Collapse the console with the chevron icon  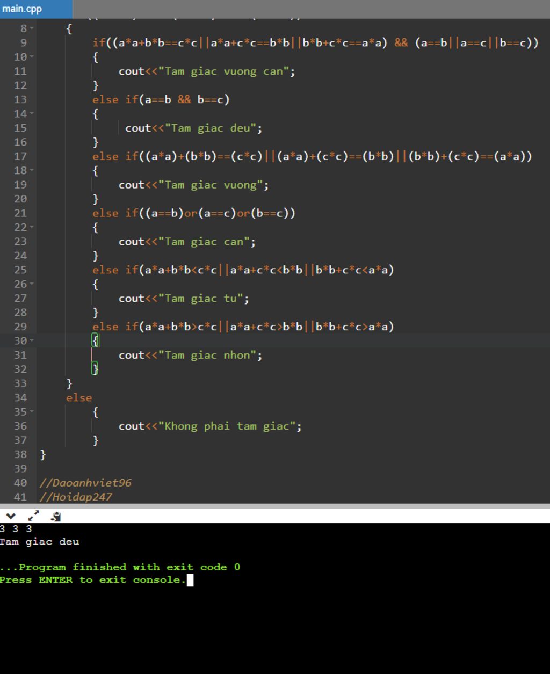pyautogui.click(x=10, y=516)
